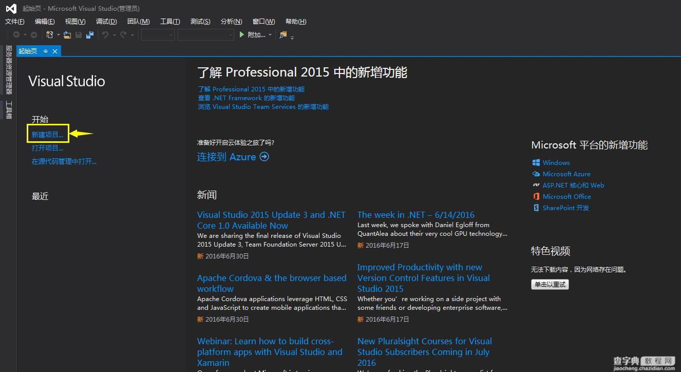Open the 调试(D) menu
The image size is (681, 372).
coord(106,22)
